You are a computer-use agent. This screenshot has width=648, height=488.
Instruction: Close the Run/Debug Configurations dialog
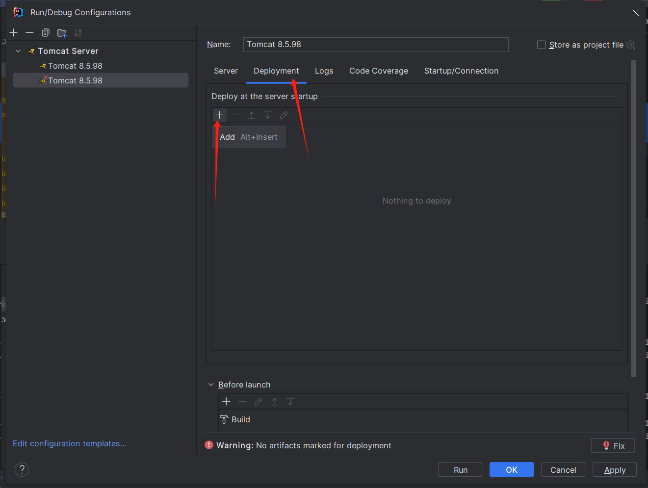(636, 13)
